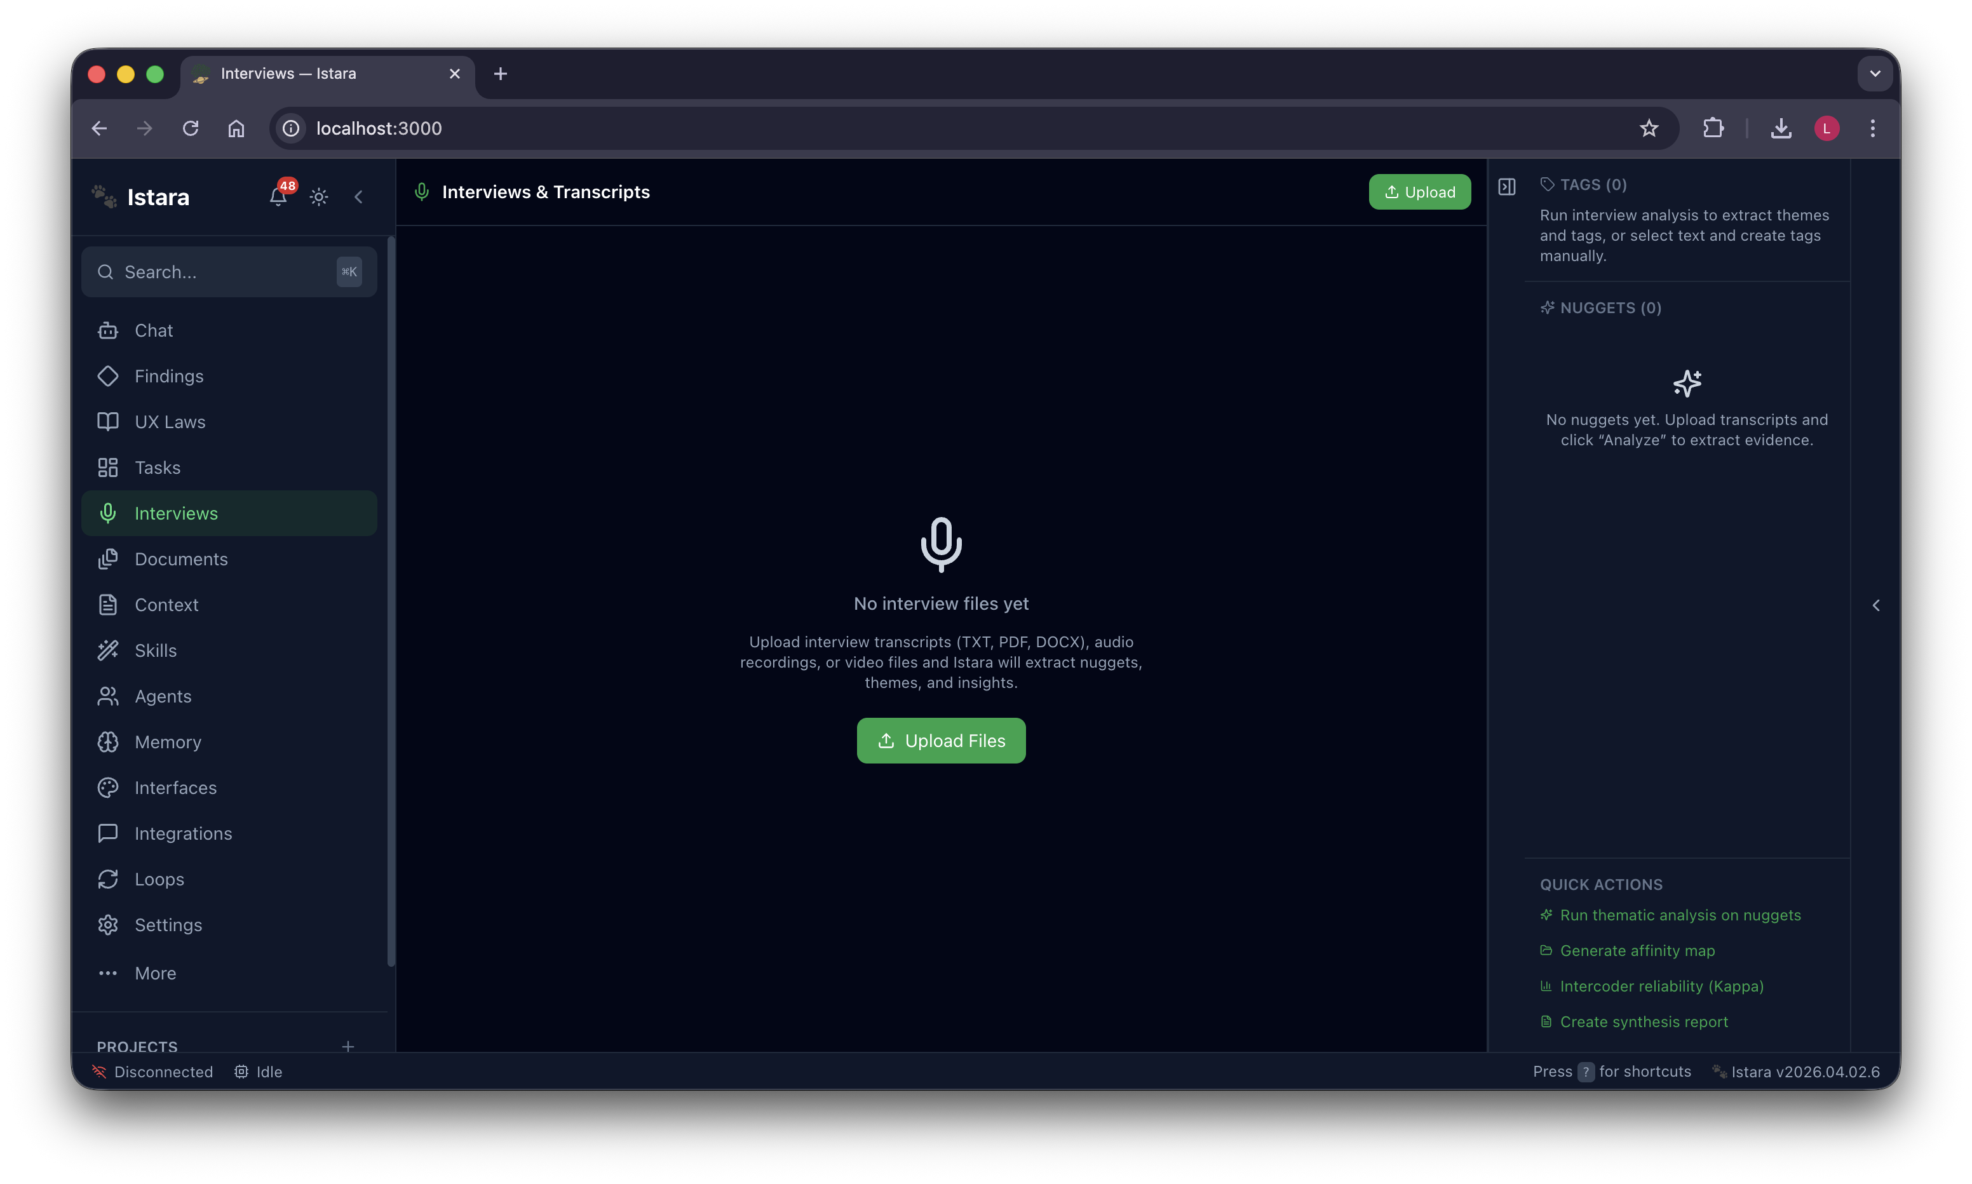This screenshot has width=1972, height=1184.
Task: Click the sidebar vertical scrollbar
Action: coord(391,598)
